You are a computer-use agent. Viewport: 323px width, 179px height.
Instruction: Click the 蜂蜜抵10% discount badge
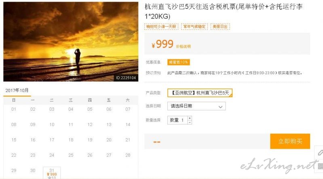click(x=178, y=62)
